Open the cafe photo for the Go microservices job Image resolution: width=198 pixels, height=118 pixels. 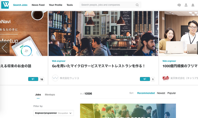[103, 34]
